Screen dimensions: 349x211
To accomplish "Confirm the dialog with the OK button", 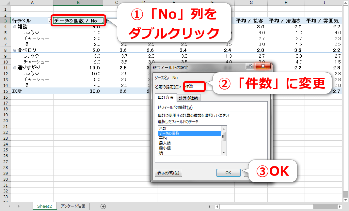I will (228, 173).
